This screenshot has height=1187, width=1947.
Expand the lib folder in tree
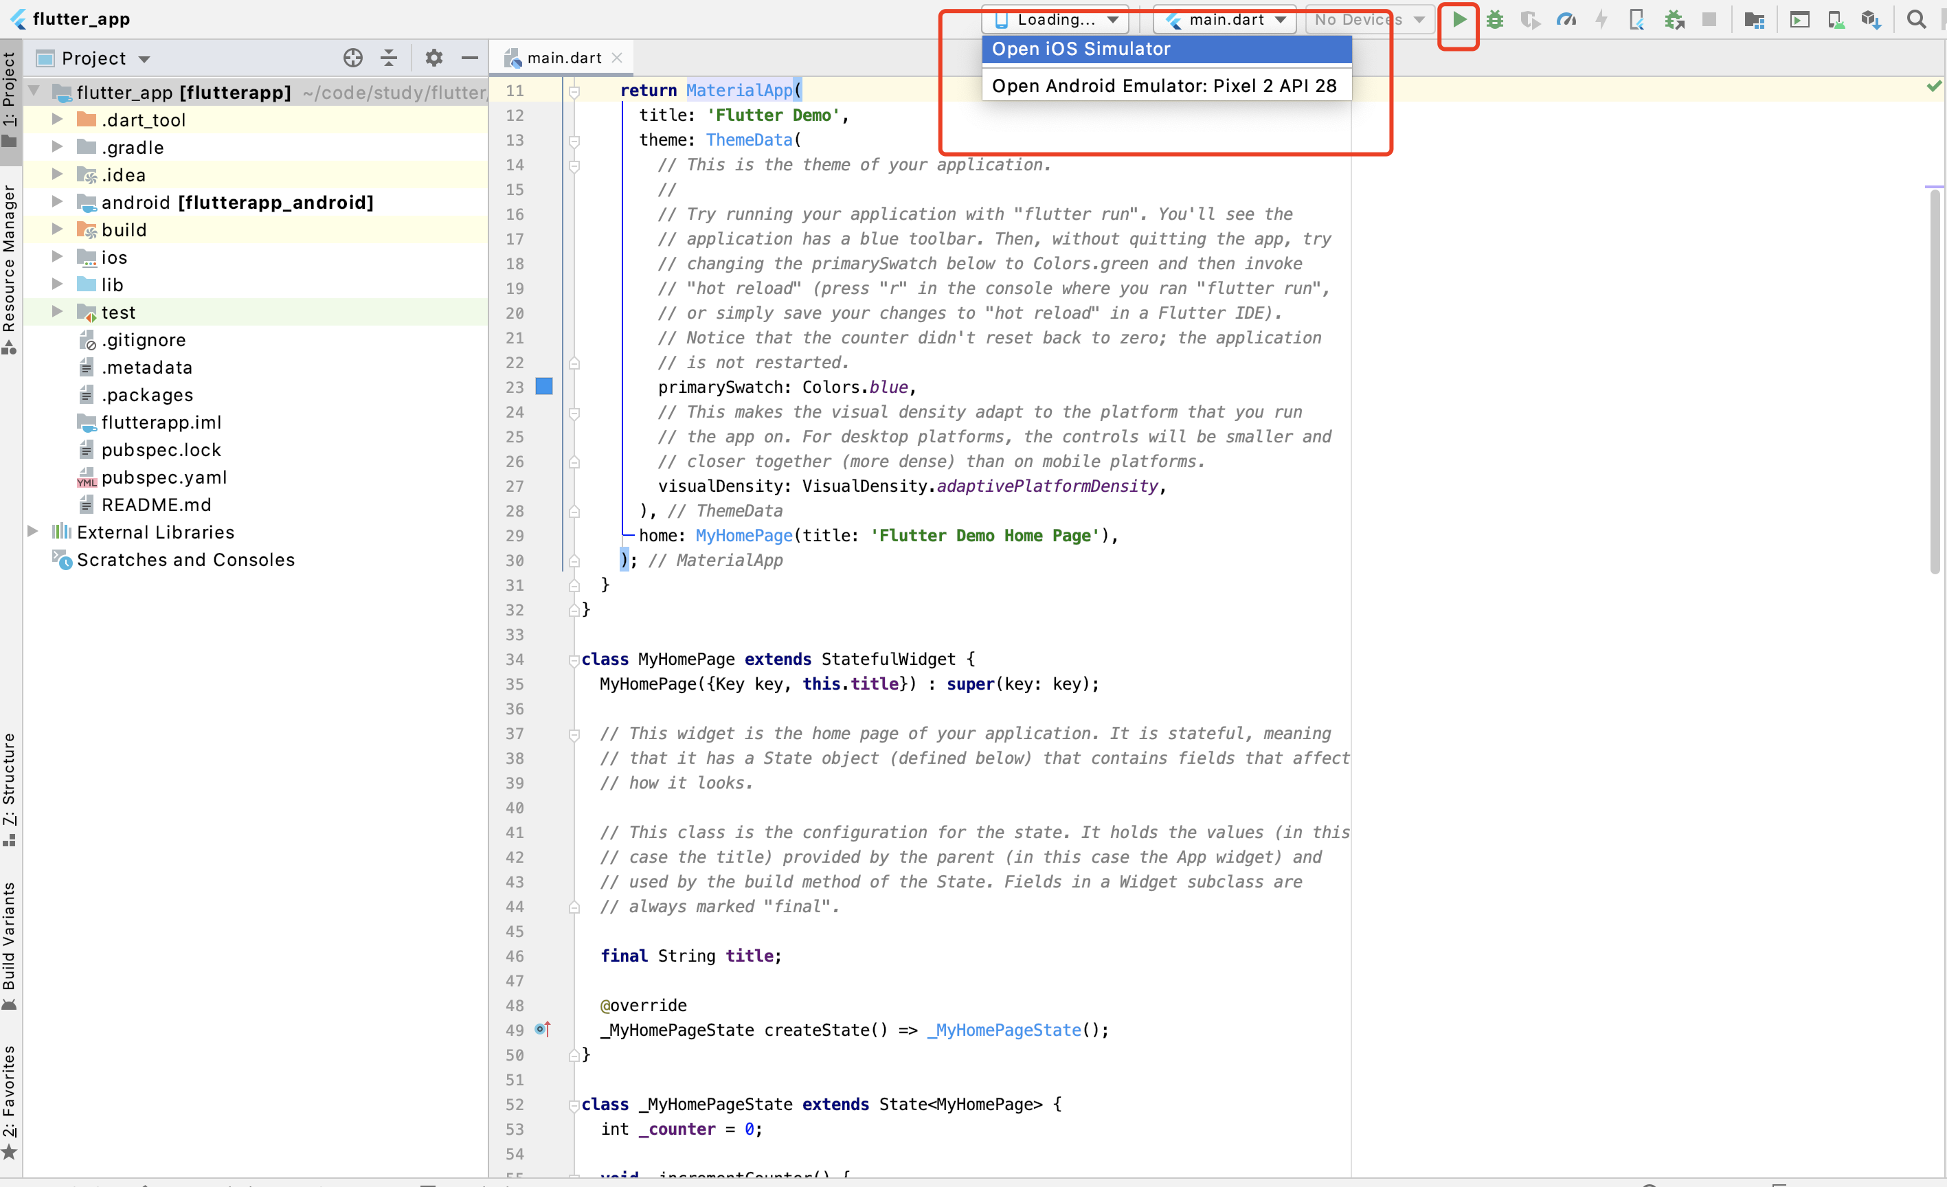pos(57,284)
